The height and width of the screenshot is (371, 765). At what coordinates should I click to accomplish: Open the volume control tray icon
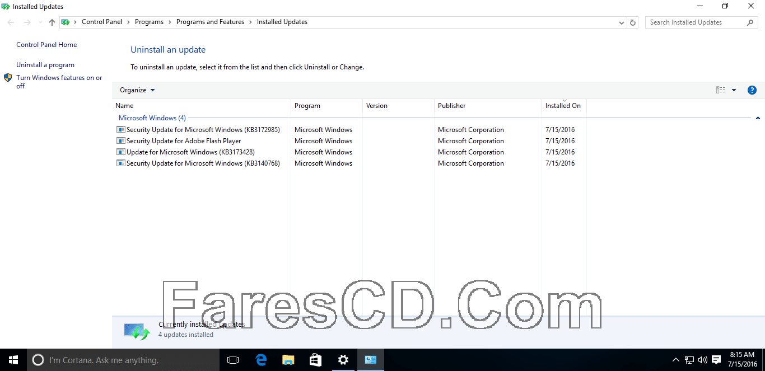point(703,360)
